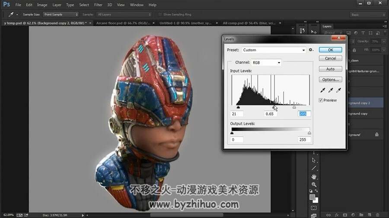Click the black point eyedropper in Levels
The height and width of the screenshot is (218, 389).
click(322, 90)
